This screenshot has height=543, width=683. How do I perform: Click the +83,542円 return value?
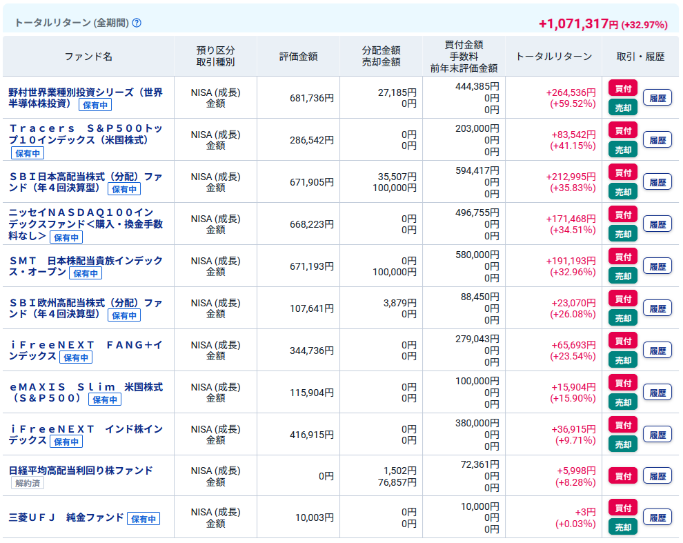pos(573,135)
